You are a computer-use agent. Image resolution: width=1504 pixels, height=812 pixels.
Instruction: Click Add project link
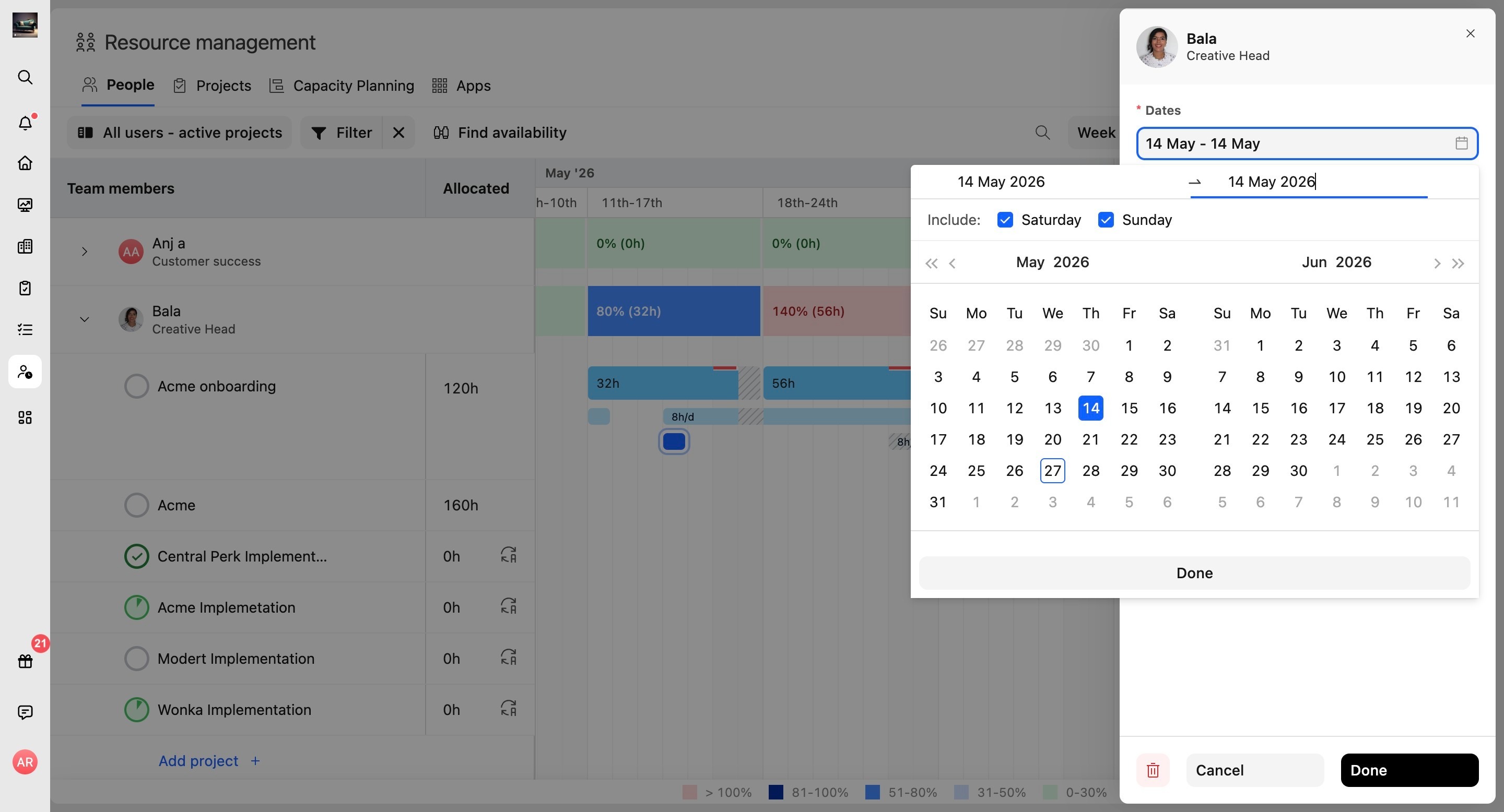tap(209, 761)
